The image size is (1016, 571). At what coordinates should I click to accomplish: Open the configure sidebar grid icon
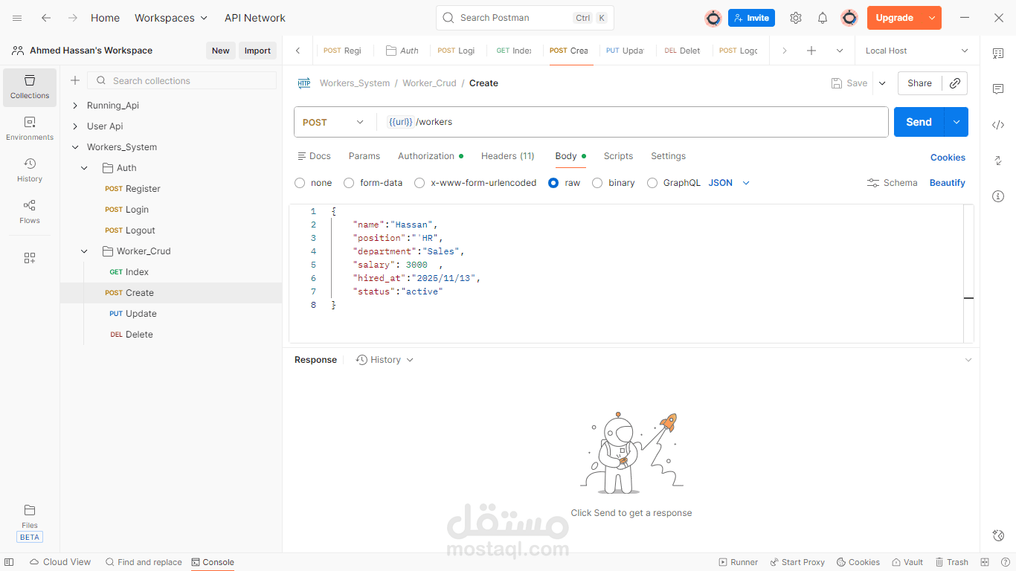pos(30,258)
